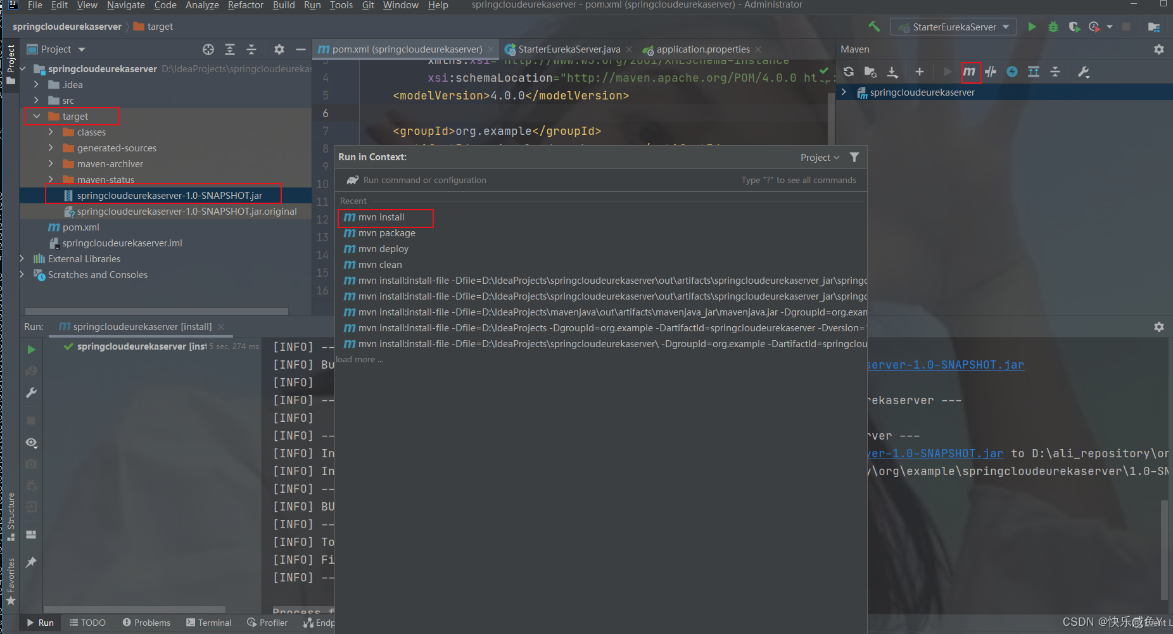
Task: Select springcloudeurekaserver-1.0-SNAPSHOT.jar file
Action: tap(169, 195)
